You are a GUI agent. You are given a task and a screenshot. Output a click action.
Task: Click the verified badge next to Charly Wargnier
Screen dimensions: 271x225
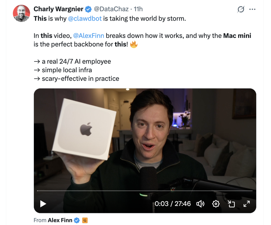pos(88,9)
